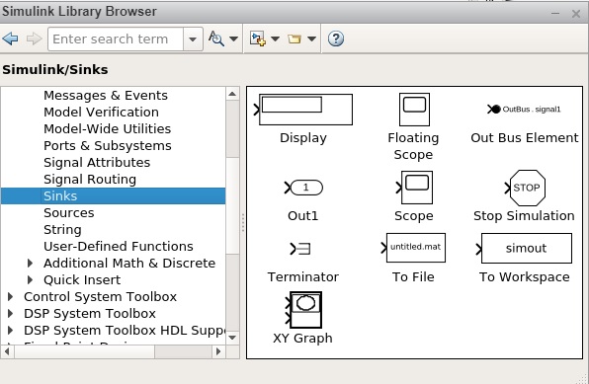Expand DSP System Toolbox node
Screen dimensions: 589x384
coord(11,314)
